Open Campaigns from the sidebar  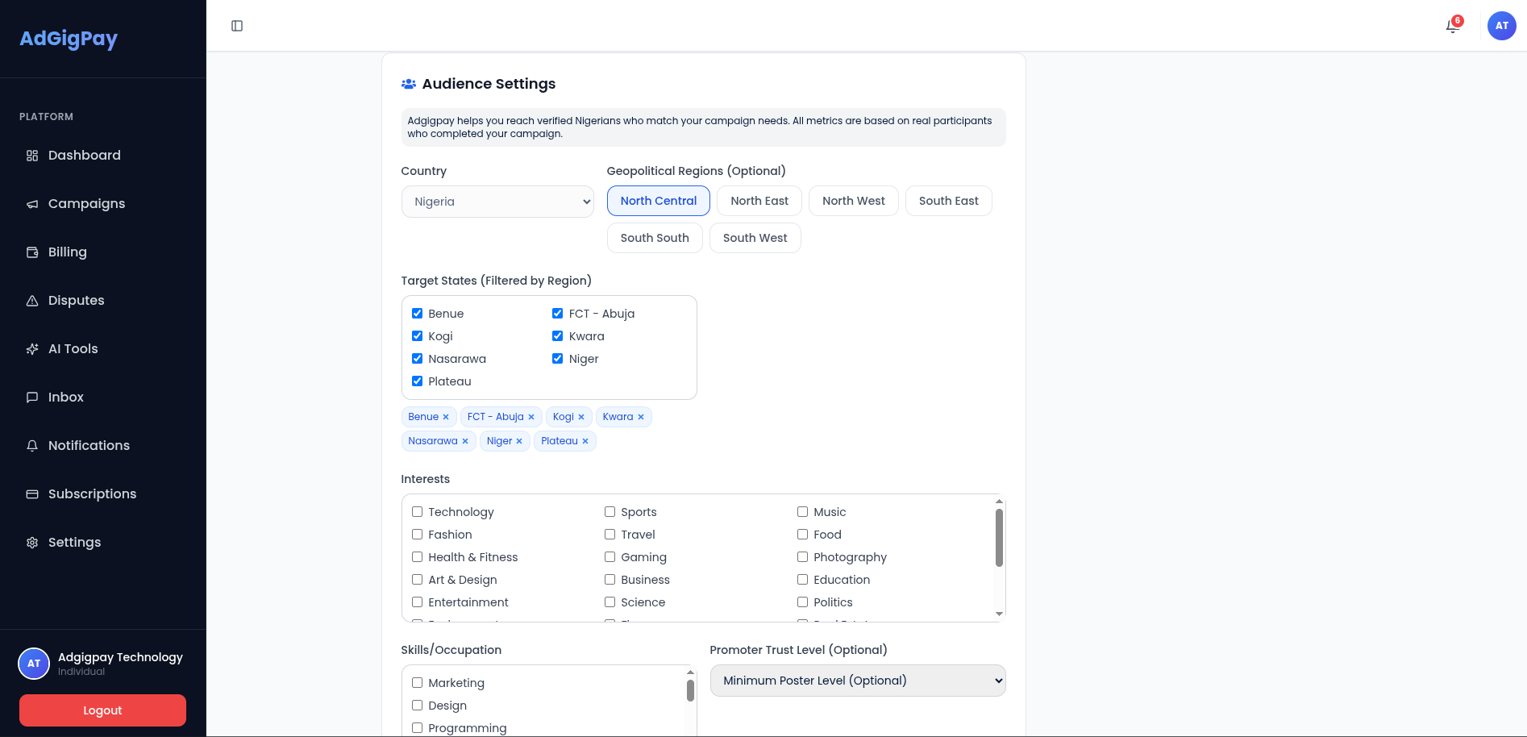[x=103, y=204]
